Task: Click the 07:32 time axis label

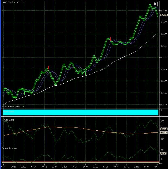Action: click(x=44, y=167)
